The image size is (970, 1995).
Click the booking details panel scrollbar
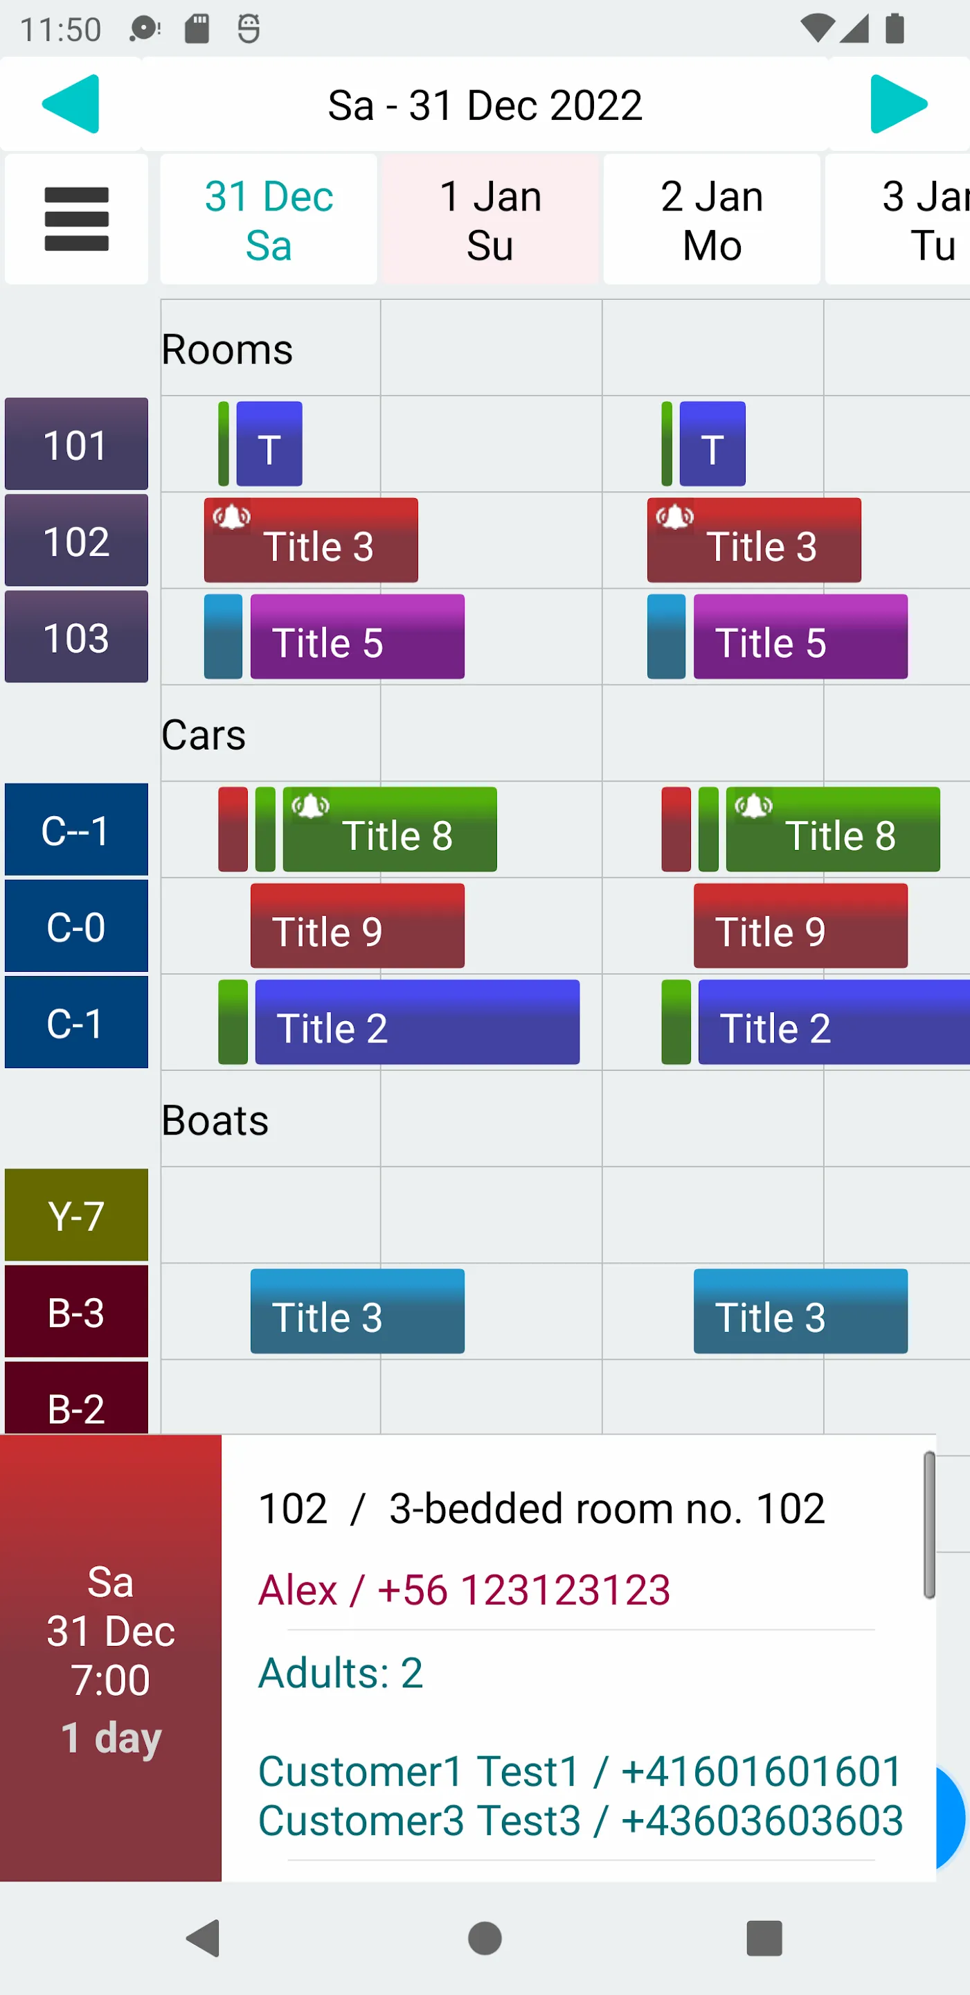point(929,1525)
